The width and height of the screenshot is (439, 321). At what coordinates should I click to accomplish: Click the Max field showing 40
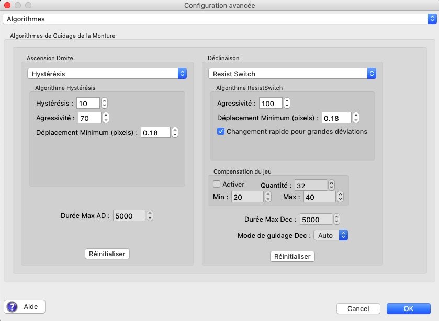[320, 197]
